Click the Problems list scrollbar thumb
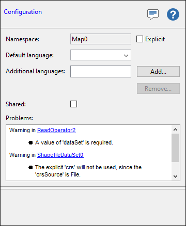186x226 pixels. click(x=176, y=148)
